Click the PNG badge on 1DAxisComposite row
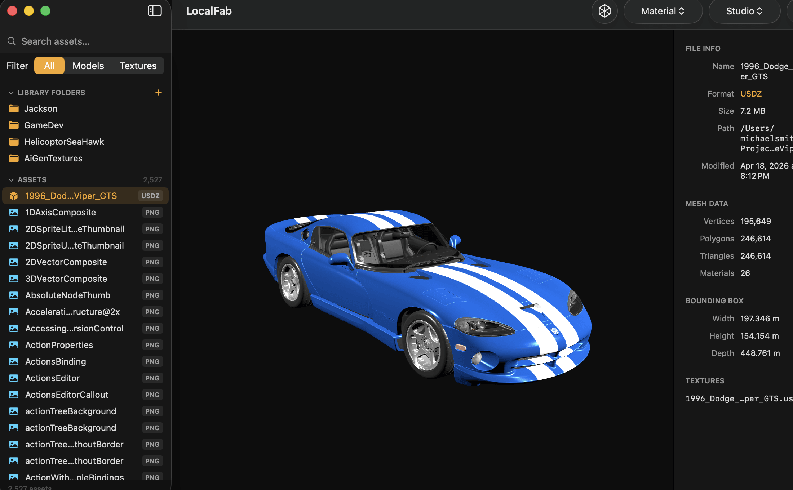This screenshot has width=793, height=490. pos(152,212)
